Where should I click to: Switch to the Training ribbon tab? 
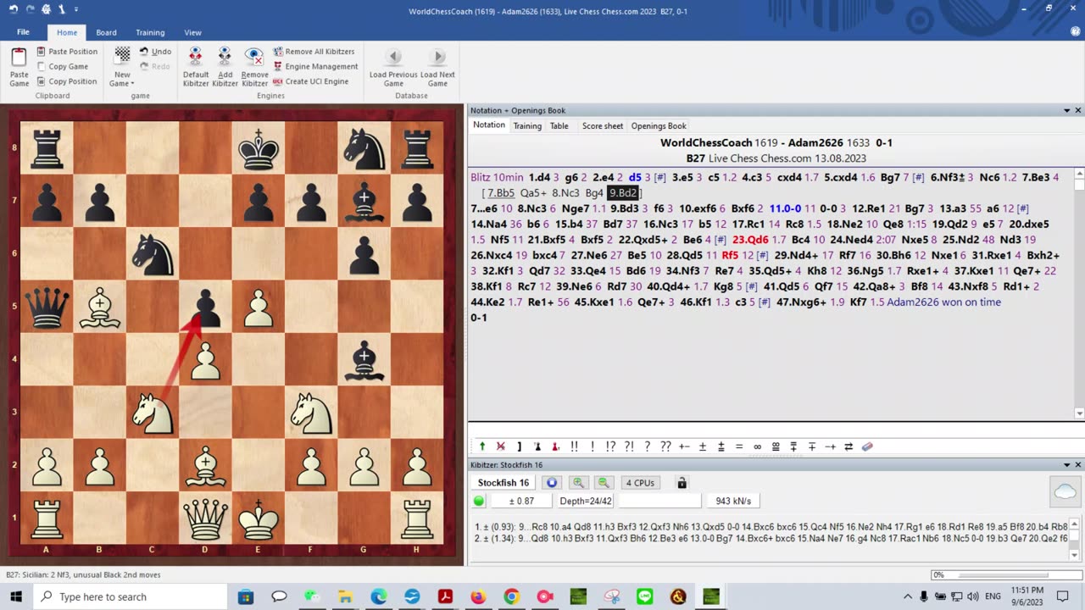(x=150, y=32)
